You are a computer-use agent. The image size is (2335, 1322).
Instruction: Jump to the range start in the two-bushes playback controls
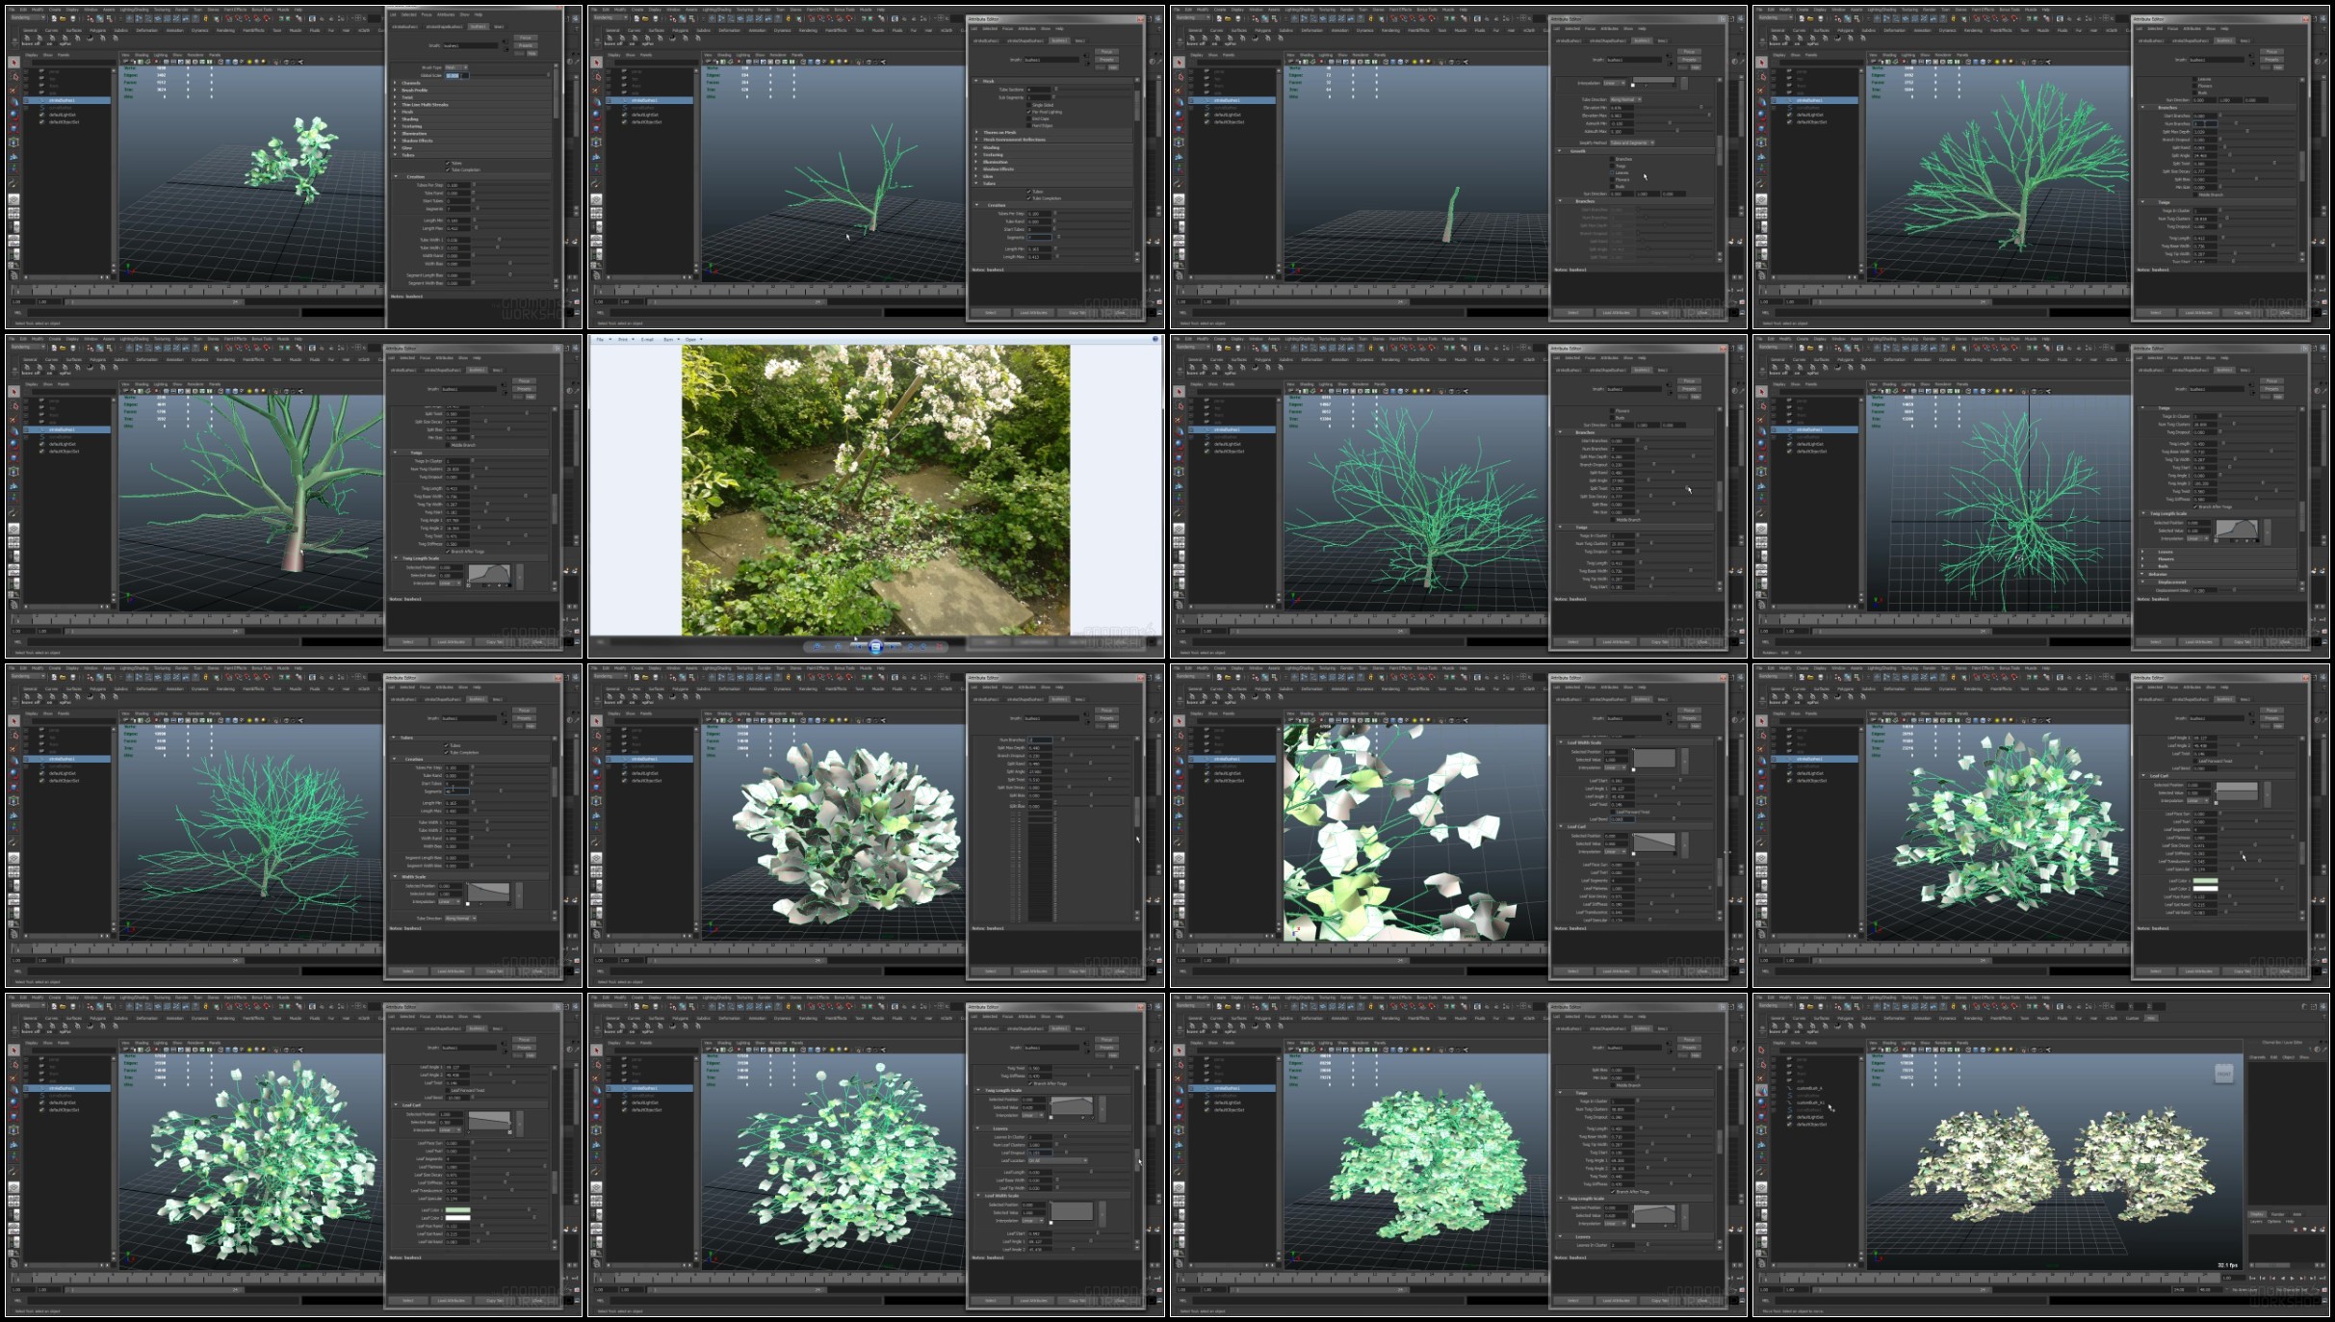pos(2252,1278)
